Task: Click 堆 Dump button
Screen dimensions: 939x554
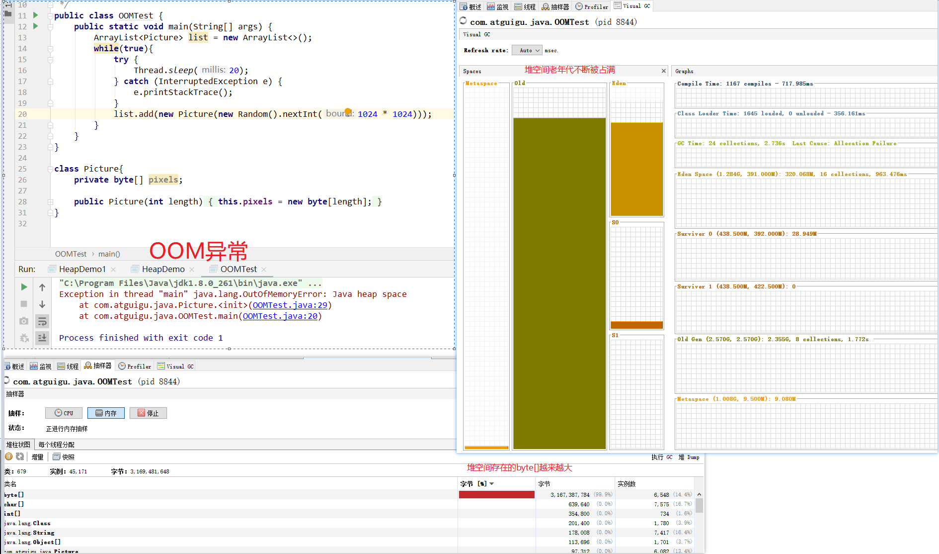Action: pos(689,457)
